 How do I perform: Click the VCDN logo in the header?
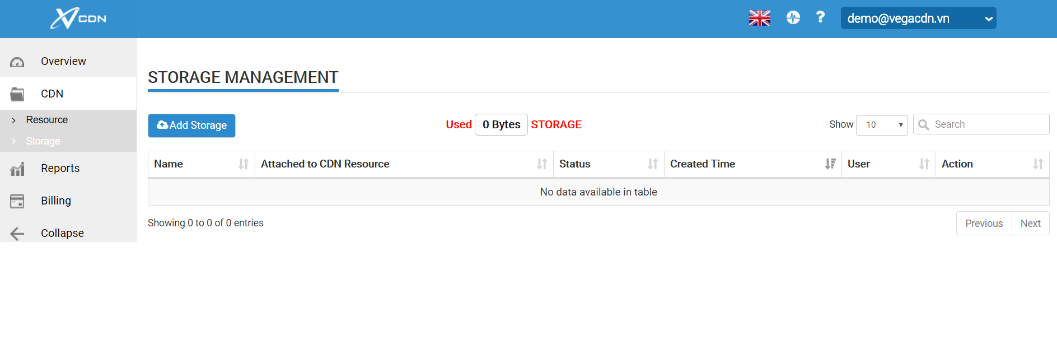pyautogui.click(x=78, y=18)
